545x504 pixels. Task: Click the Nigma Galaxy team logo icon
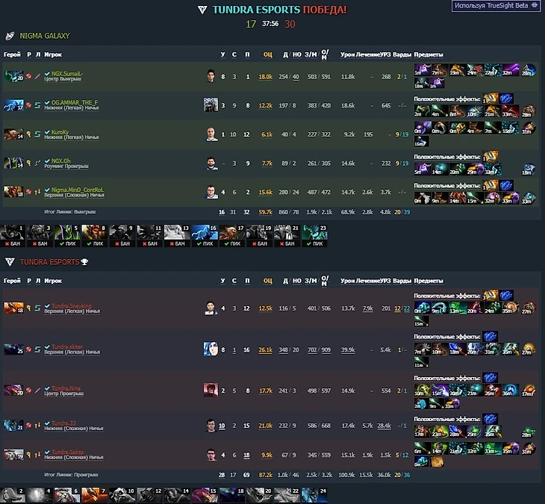[10, 36]
